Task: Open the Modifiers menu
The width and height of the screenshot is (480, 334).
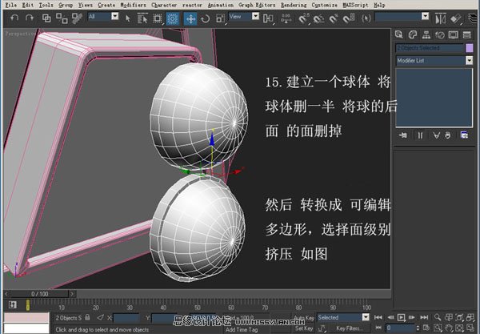Action: (133, 5)
